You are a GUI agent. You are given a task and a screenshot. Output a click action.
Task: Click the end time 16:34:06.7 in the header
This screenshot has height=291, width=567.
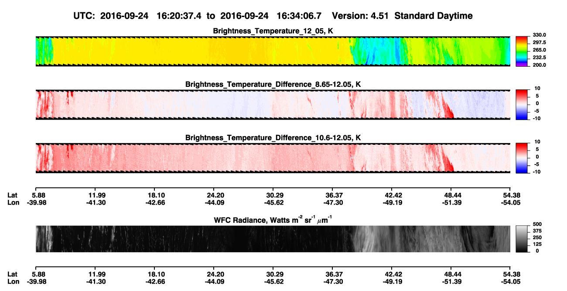(300, 16)
